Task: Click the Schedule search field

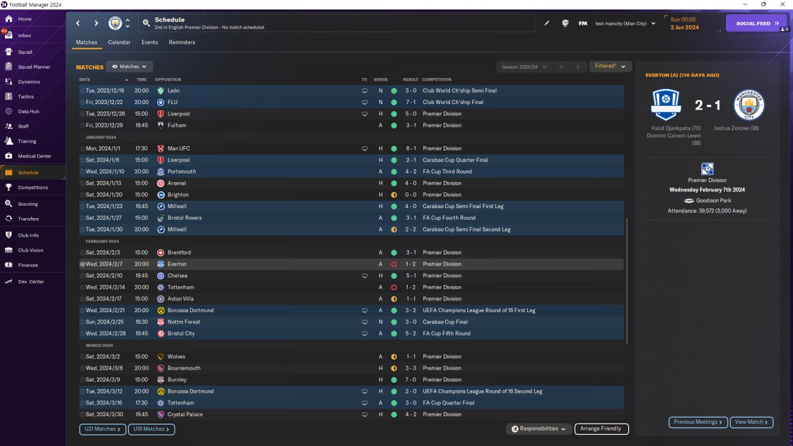Action: click(336, 23)
